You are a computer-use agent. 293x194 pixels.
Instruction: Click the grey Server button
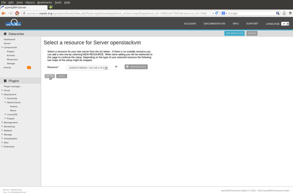pos(252,33)
